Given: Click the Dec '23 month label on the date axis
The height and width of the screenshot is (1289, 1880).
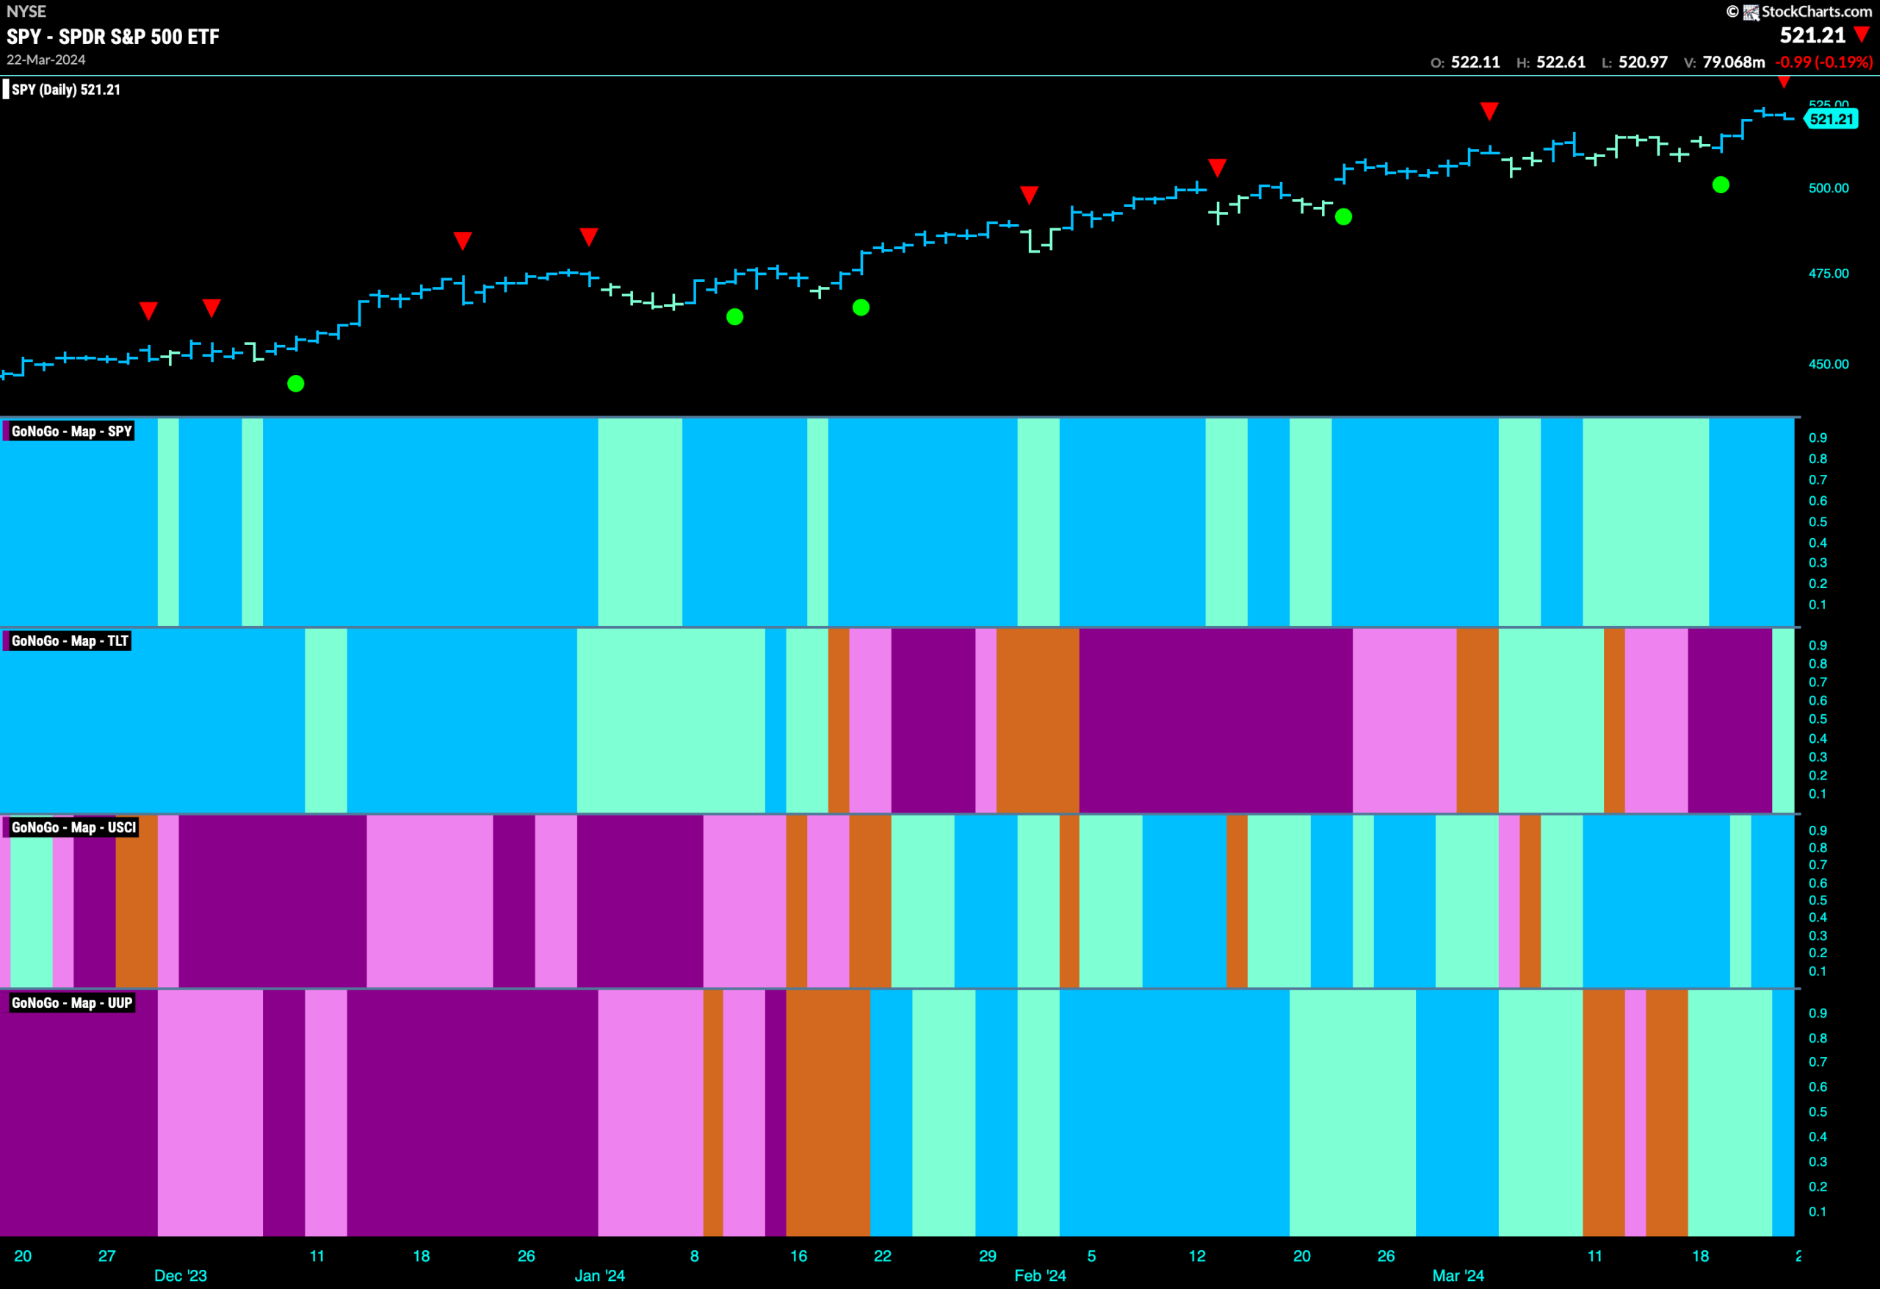Looking at the screenshot, I should pos(181,1275).
